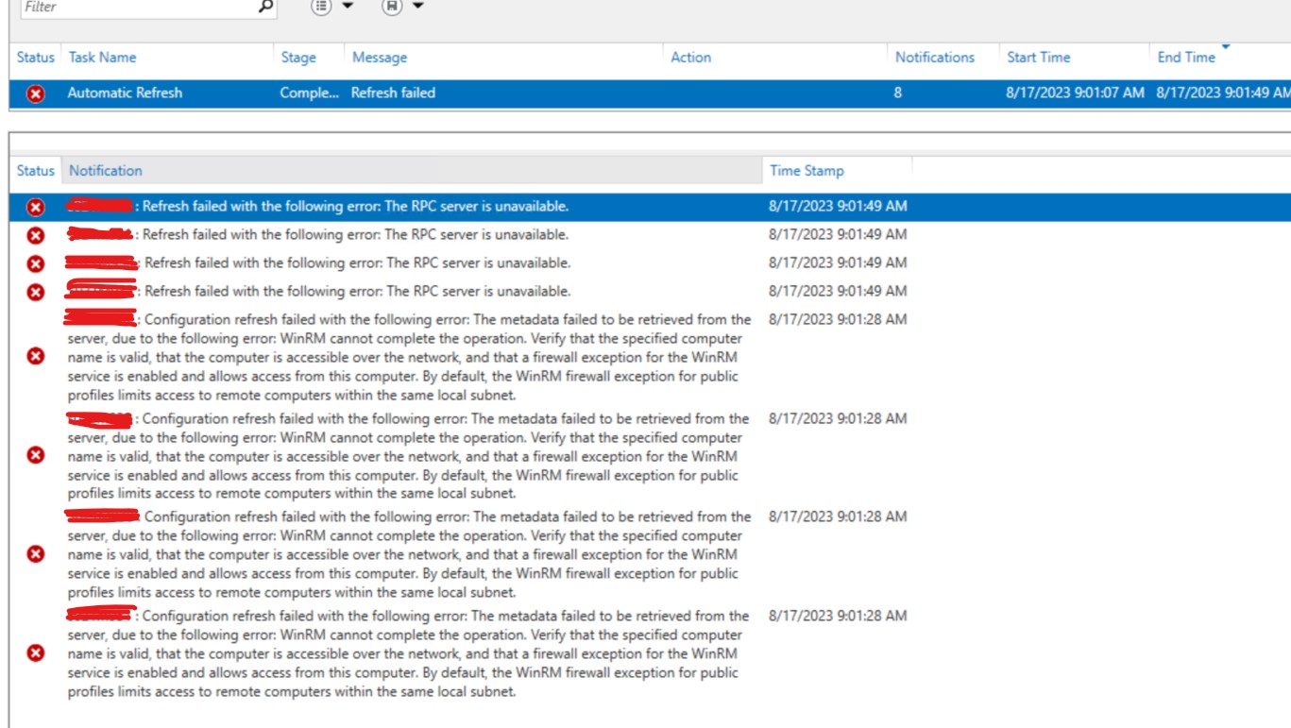The height and width of the screenshot is (728, 1291).
Task: Click the sort arrow above End Time
Action: click(x=1226, y=46)
